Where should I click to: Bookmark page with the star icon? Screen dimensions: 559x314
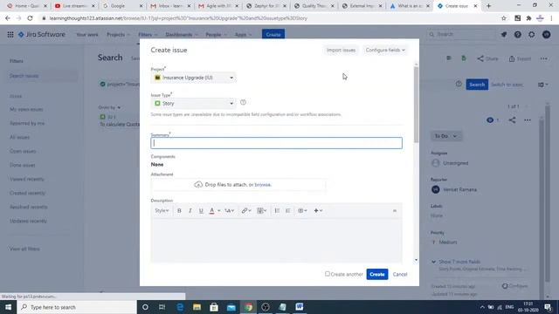tap(504, 18)
